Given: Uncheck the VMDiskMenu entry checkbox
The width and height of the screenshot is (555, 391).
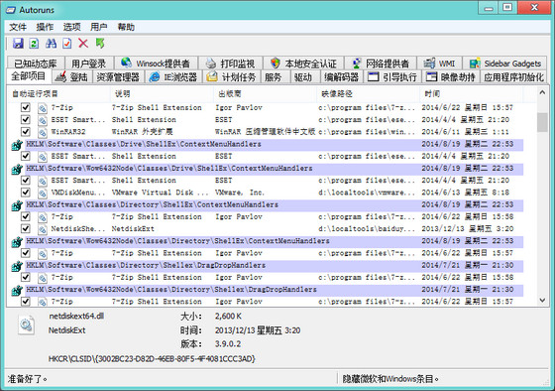Looking at the screenshot, I should point(25,193).
